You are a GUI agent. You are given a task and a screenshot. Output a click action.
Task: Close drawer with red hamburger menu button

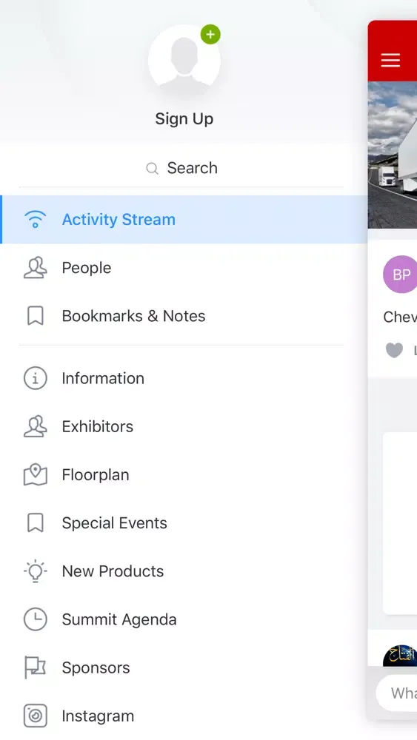[x=390, y=61]
